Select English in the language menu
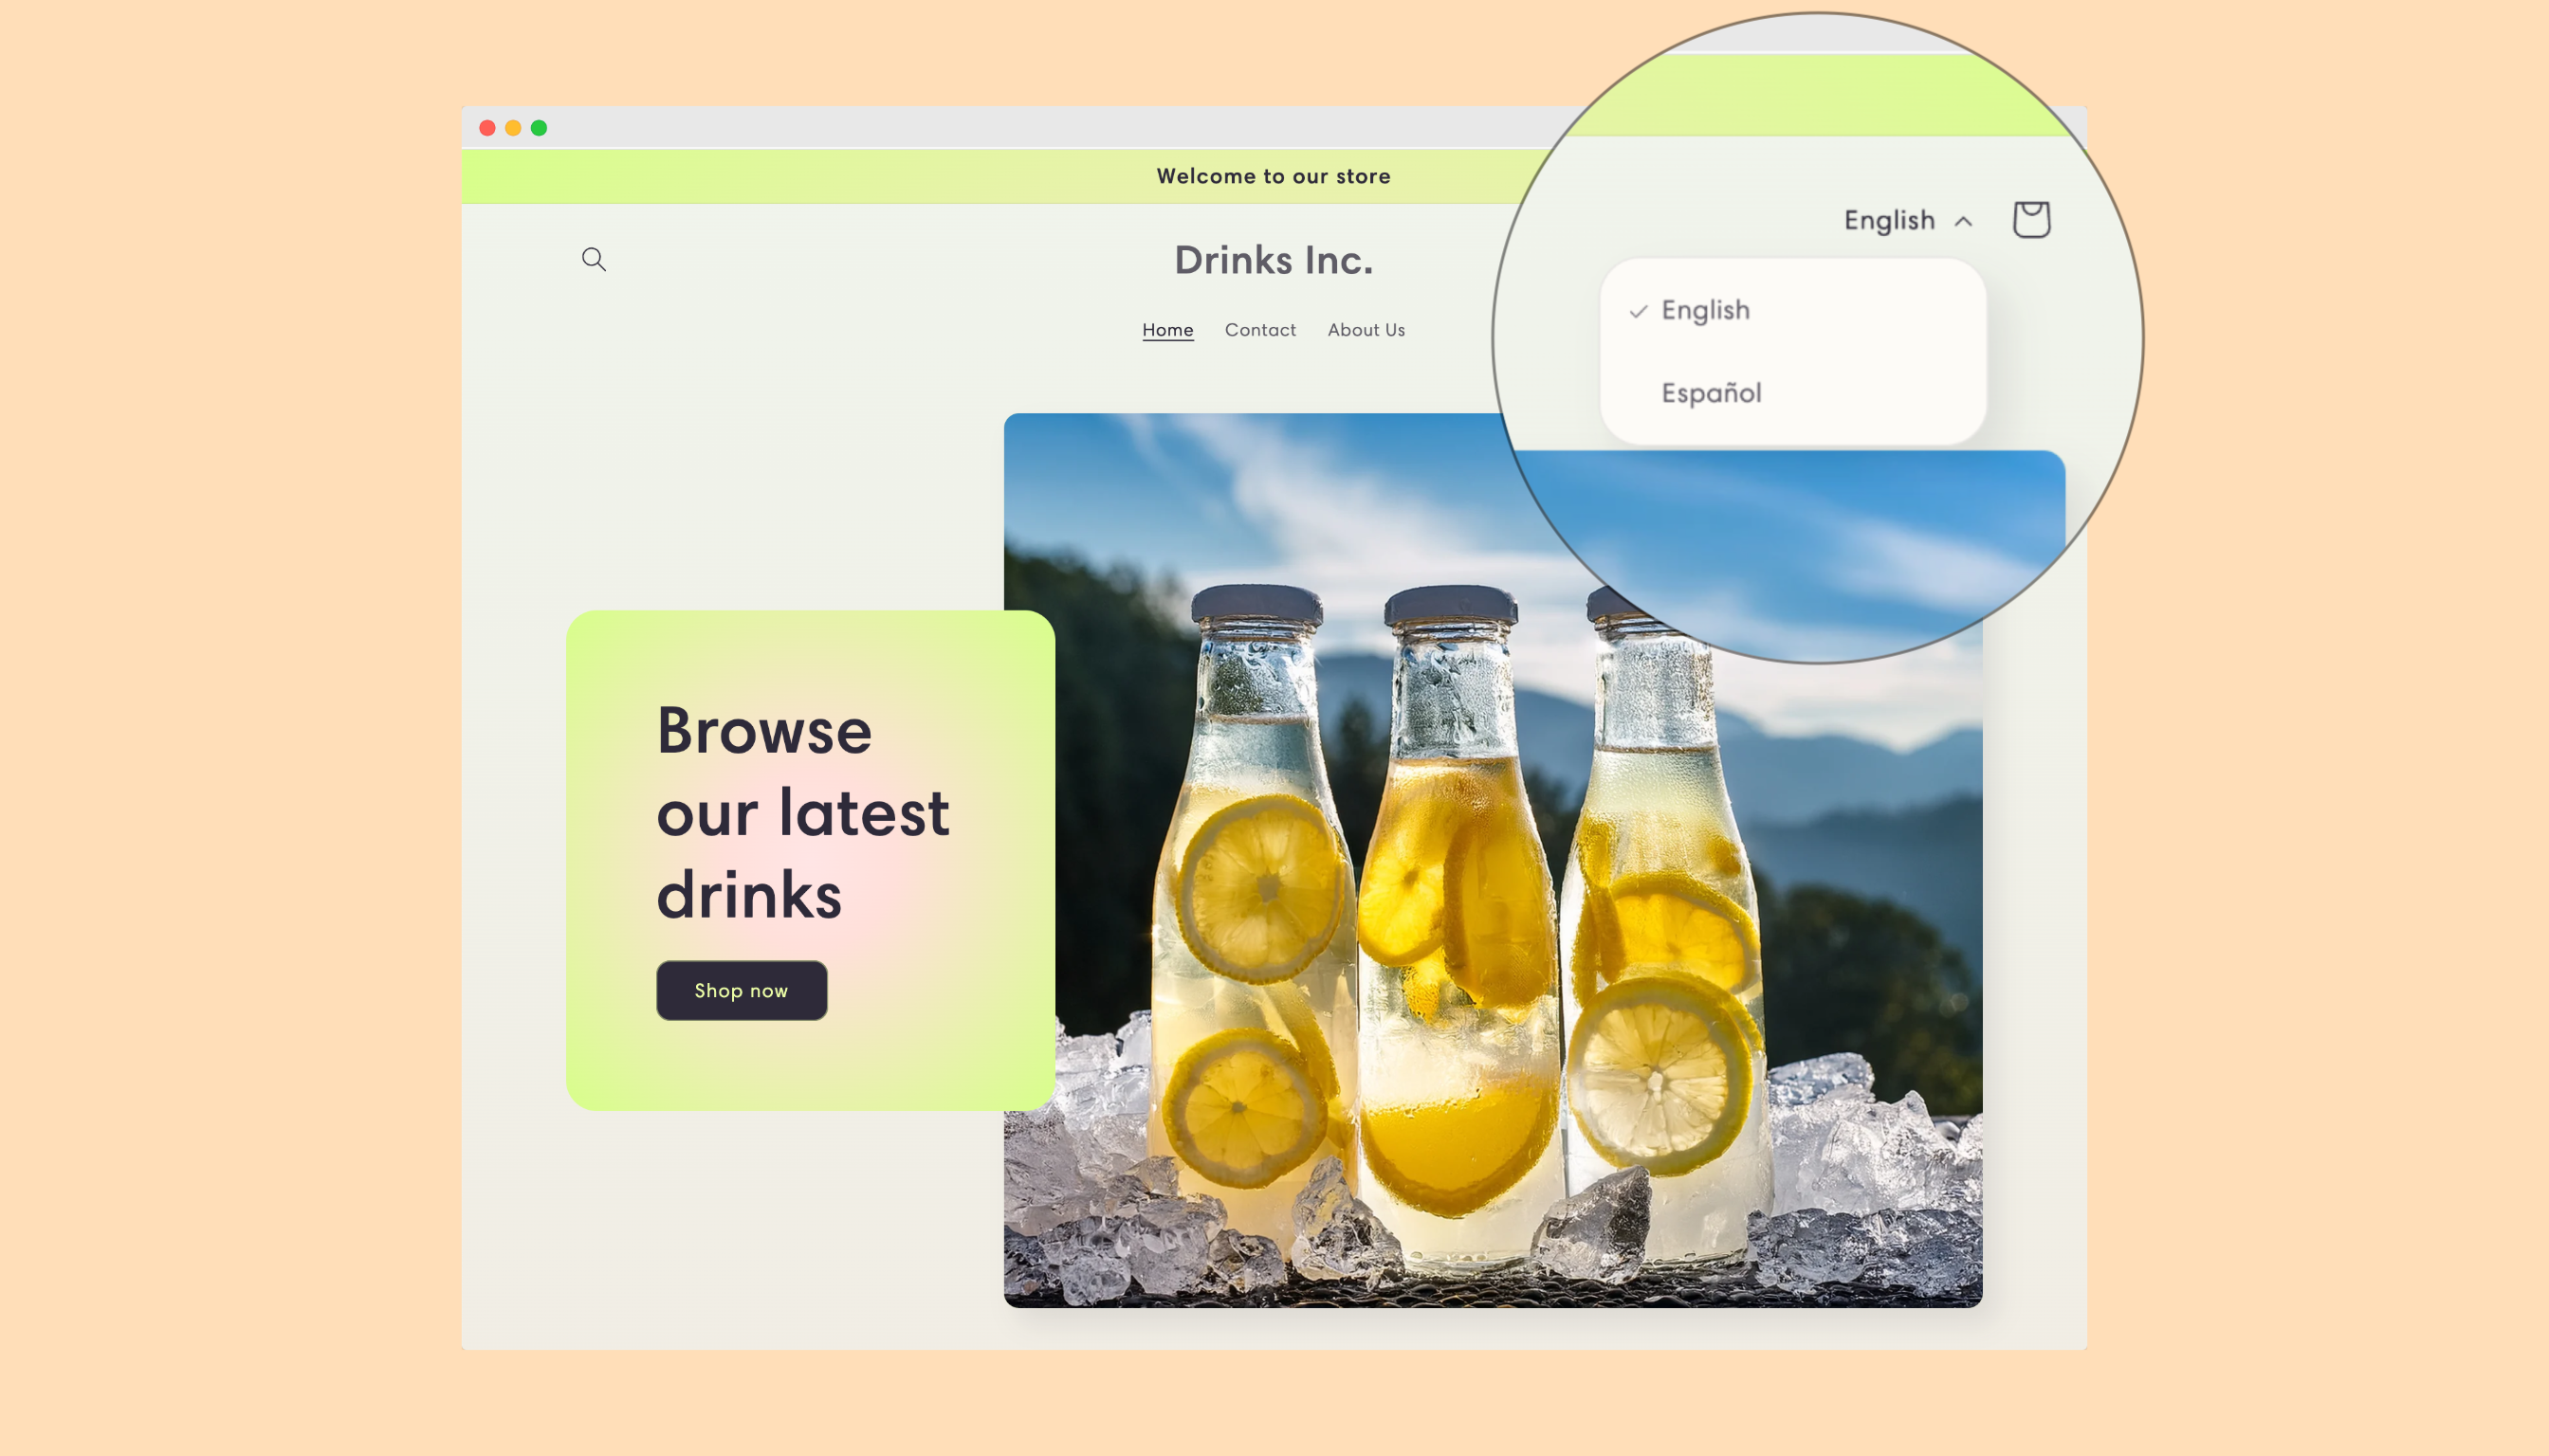 [x=1705, y=310]
